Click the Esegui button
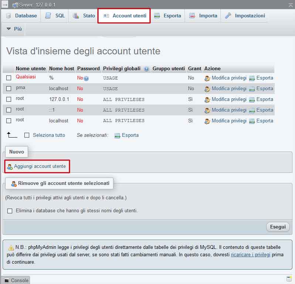Image resolution: width=295 pixels, height=284 pixels. coord(278,227)
